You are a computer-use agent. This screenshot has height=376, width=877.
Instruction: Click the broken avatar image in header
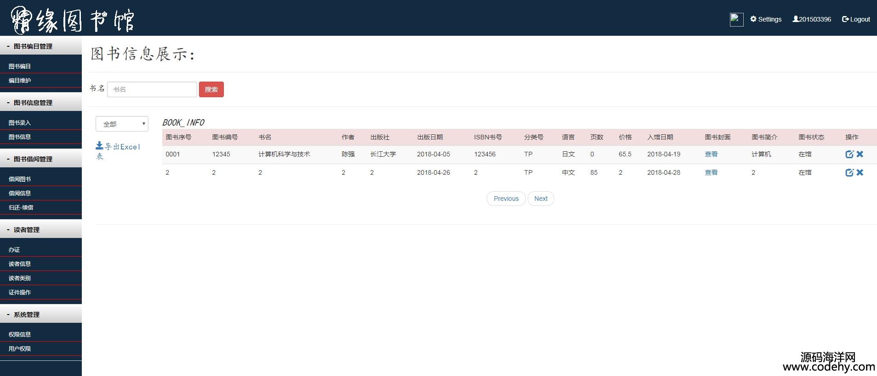[x=736, y=19]
